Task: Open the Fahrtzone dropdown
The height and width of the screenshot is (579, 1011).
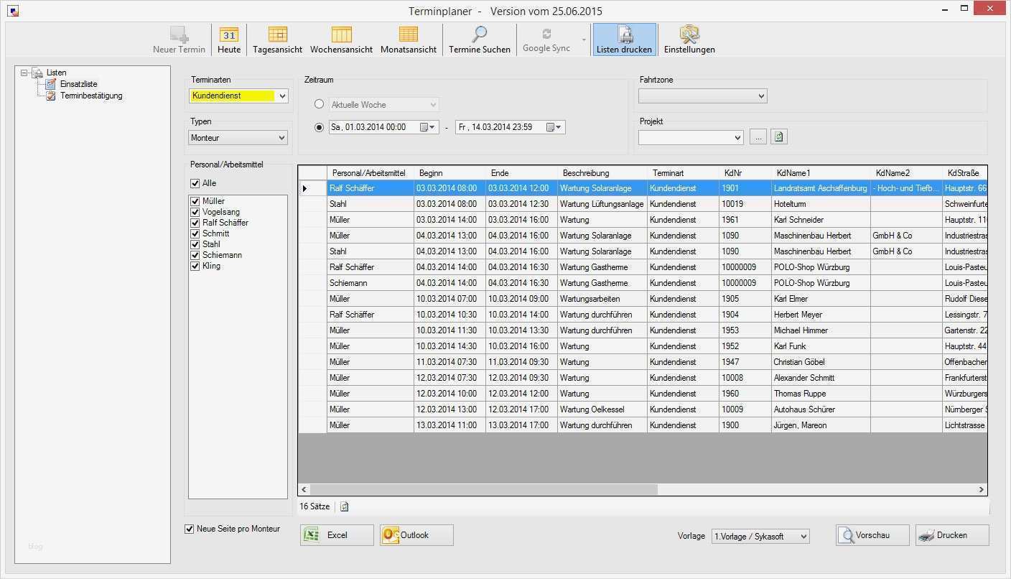Action: [x=761, y=96]
